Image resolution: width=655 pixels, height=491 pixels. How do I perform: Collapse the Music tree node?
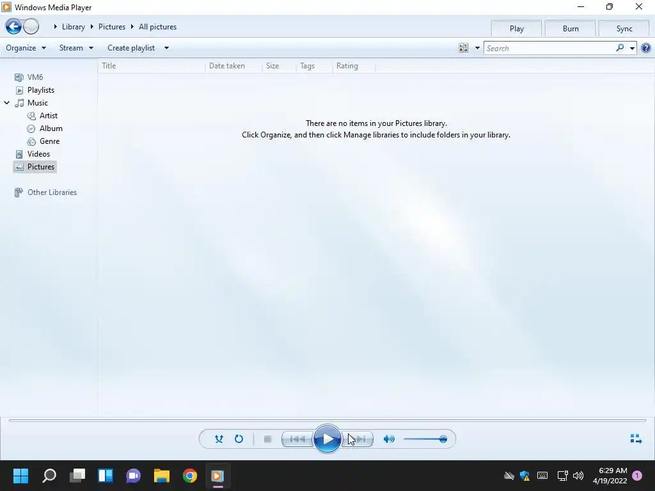pyautogui.click(x=6, y=103)
